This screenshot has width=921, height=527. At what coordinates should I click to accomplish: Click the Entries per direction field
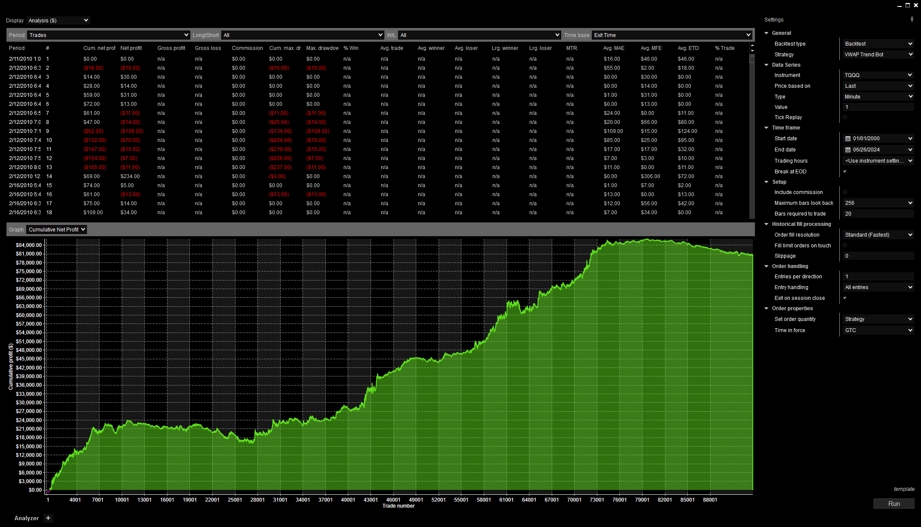(878, 276)
